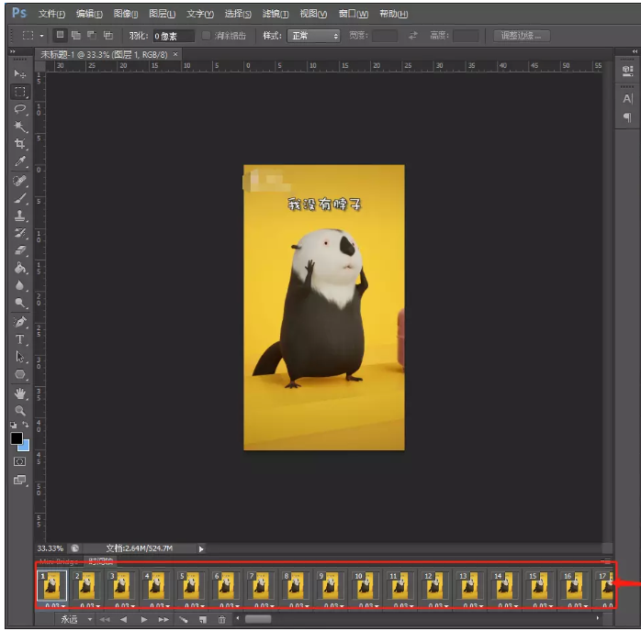This screenshot has height=631, width=641.
Task: Open the 样式 (Style) dropdown
Action: point(313,36)
